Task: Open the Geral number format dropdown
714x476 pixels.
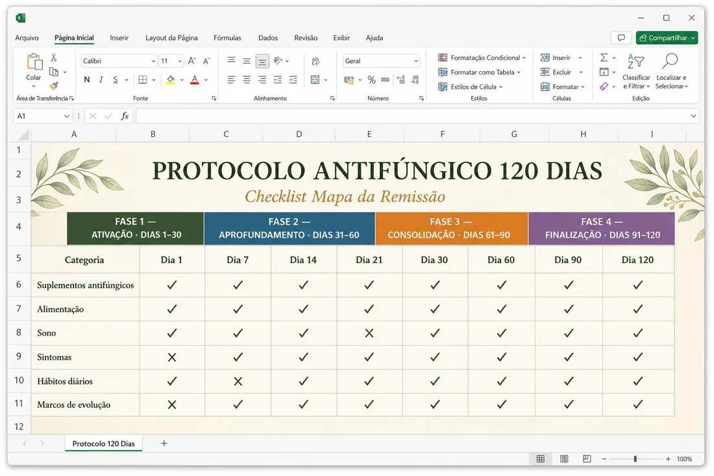Action: 415,61
